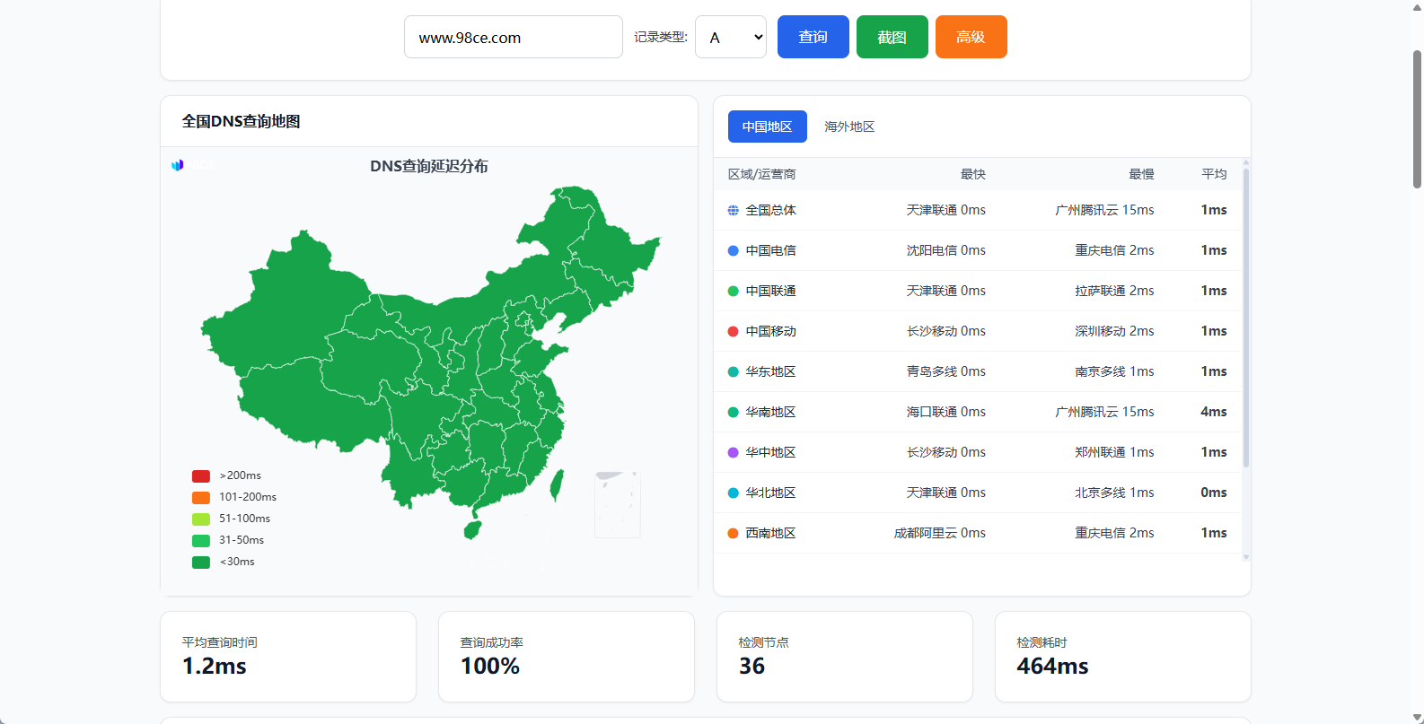
Task: Click the 检测节点 36 stat card
Action: [844, 656]
